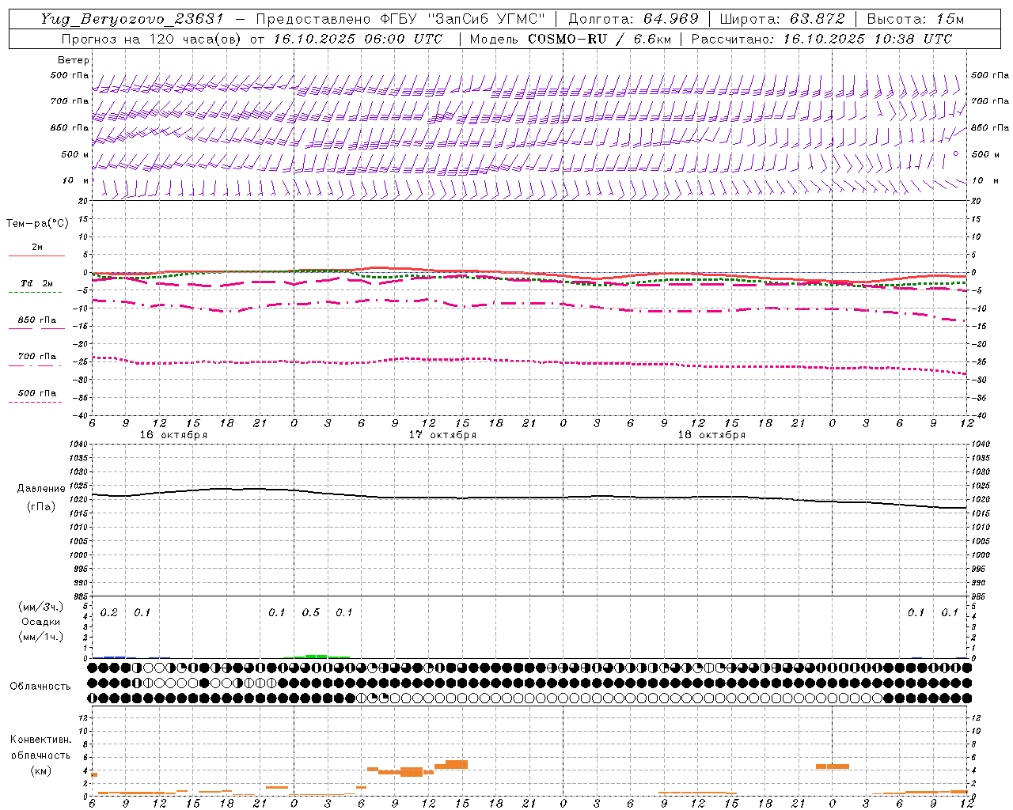Click the 16 октября date label

(173, 435)
